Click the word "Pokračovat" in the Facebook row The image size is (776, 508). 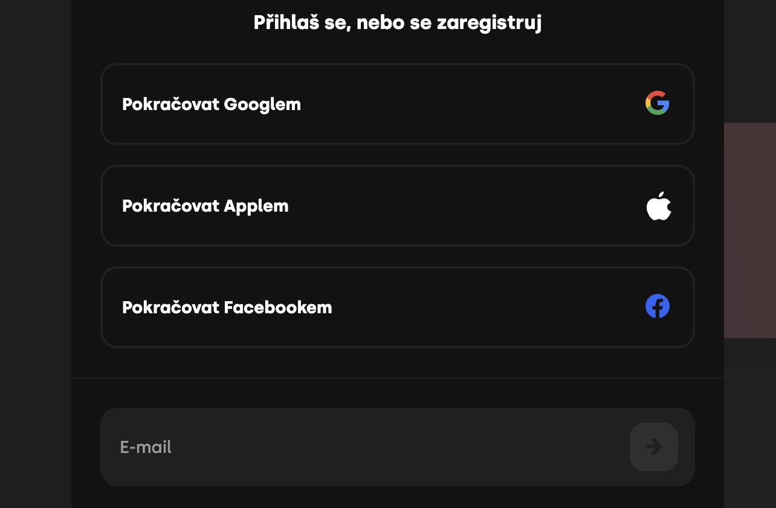pyautogui.click(x=170, y=307)
